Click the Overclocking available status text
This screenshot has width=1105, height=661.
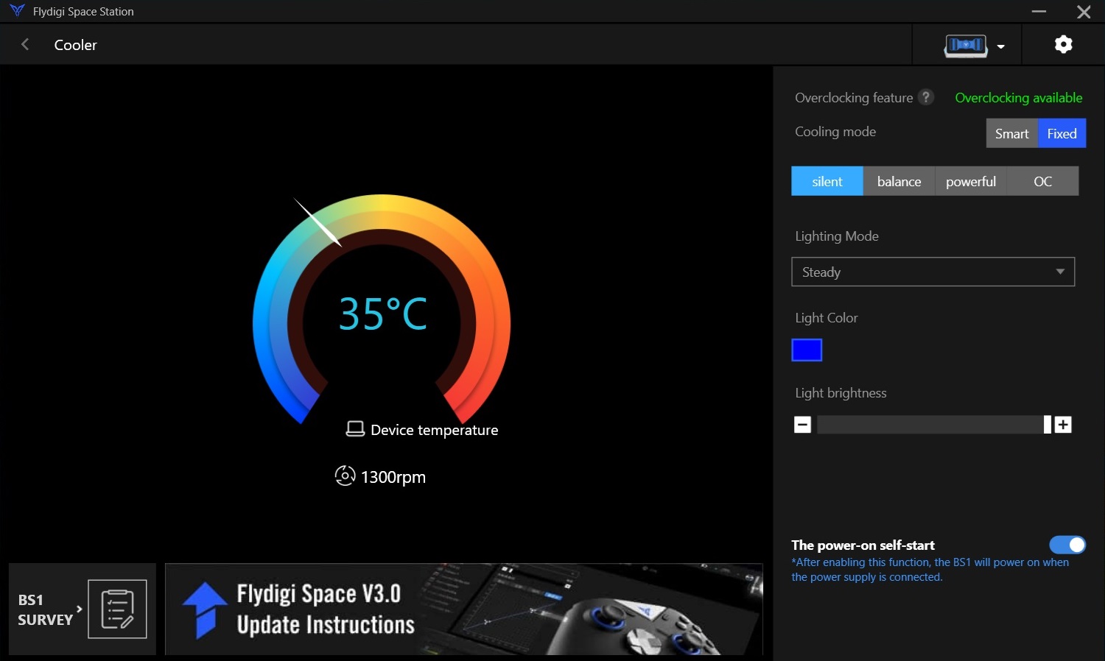click(x=1019, y=97)
